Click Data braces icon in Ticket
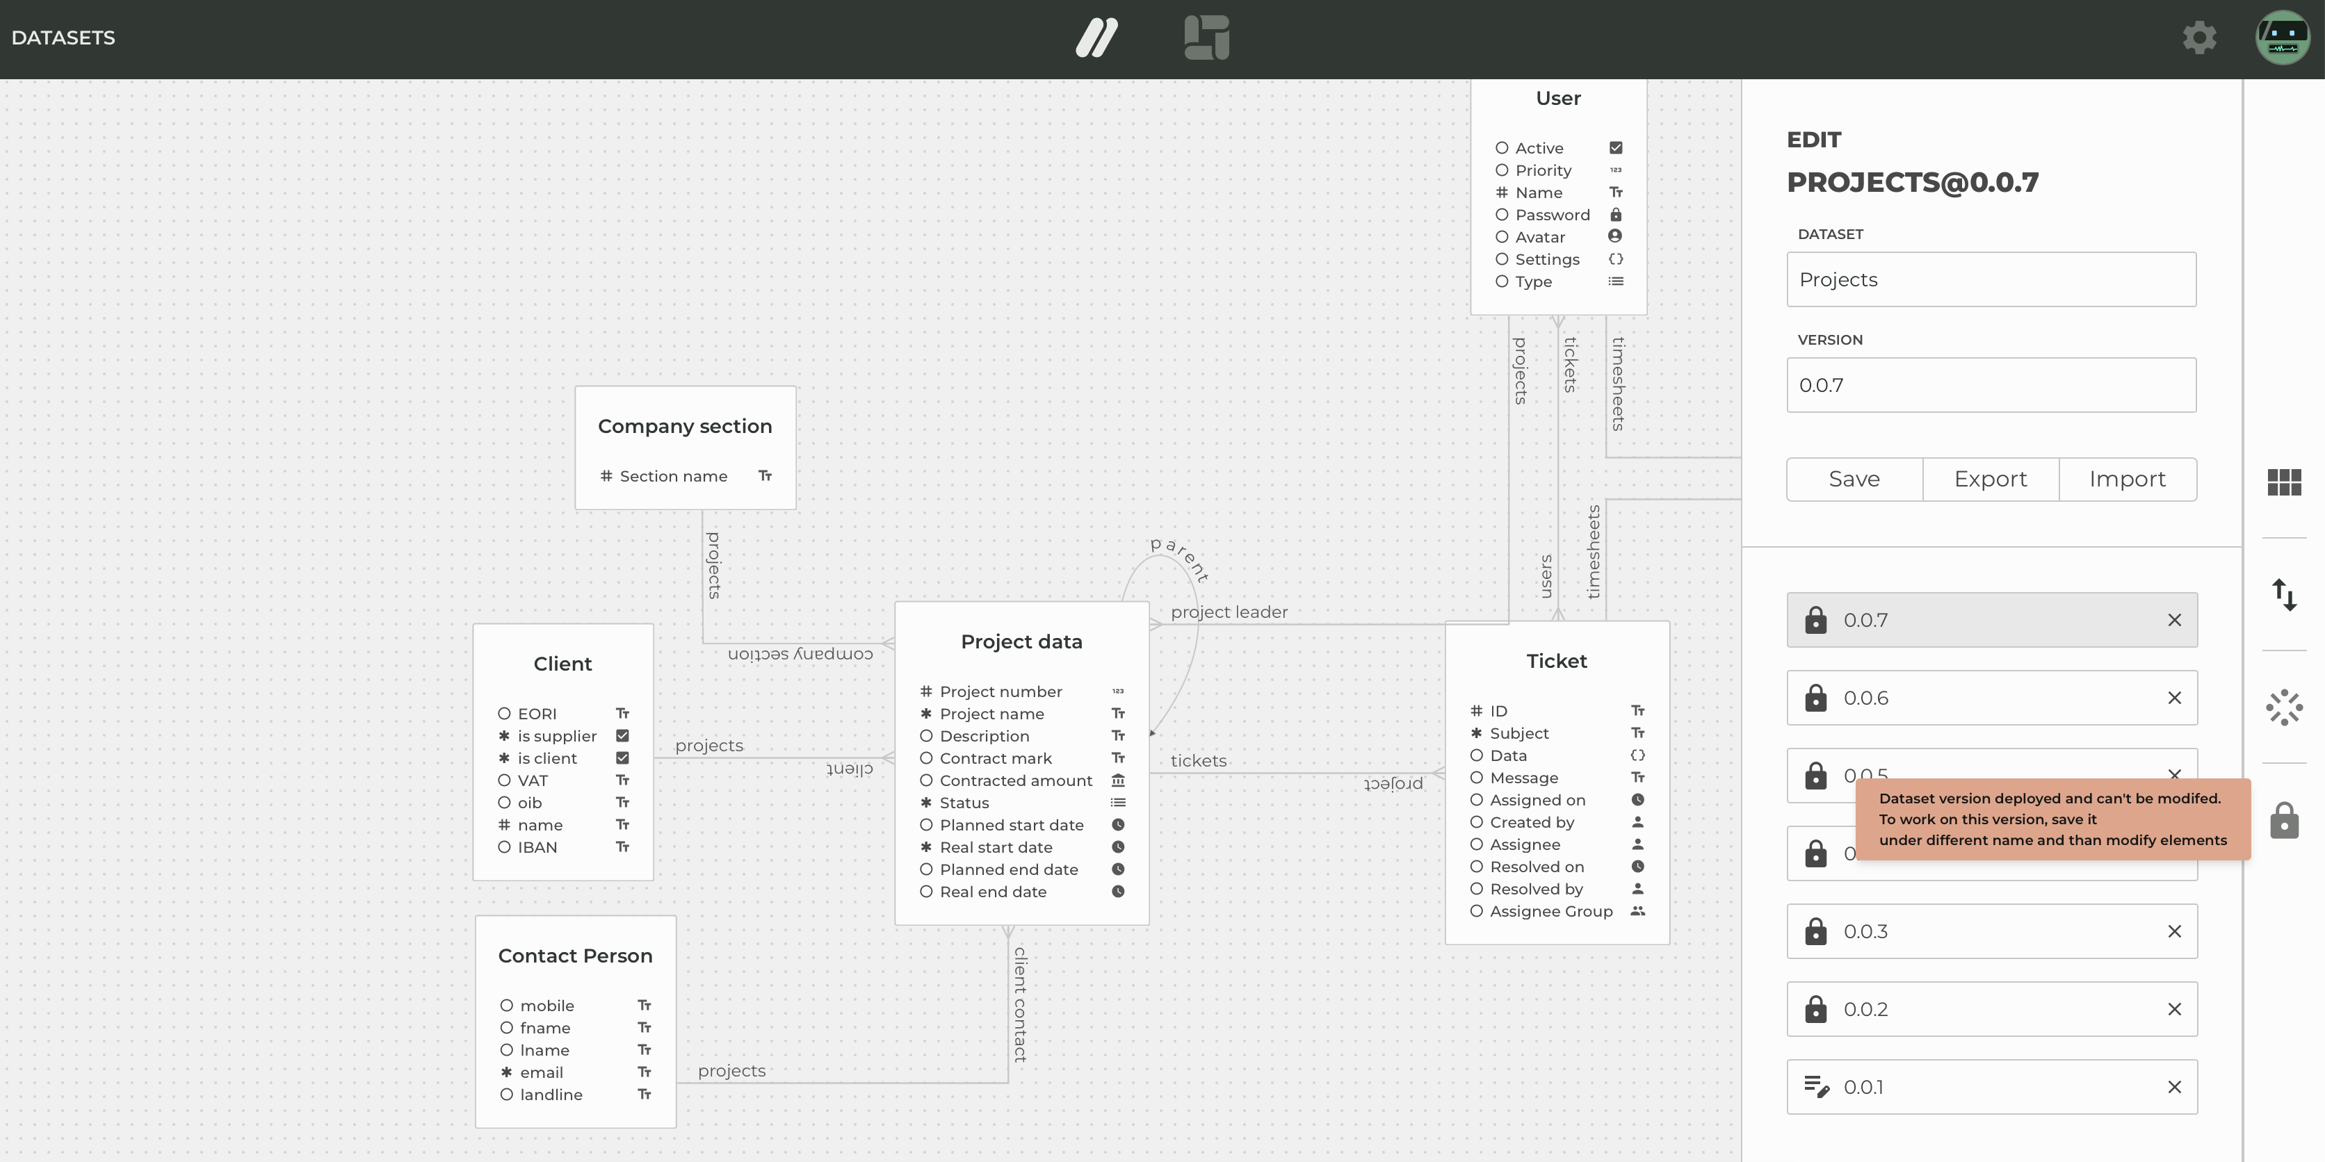Viewport: 2325px width, 1162px height. 1638,755
